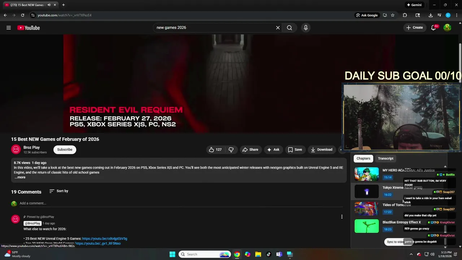Expand the description with ...more
Viewport: 462px width, 260px height.
click(20, 177)
